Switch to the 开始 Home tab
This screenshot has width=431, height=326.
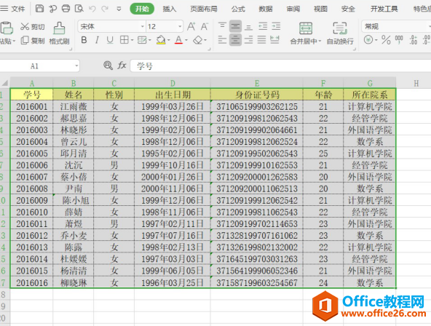142,9
